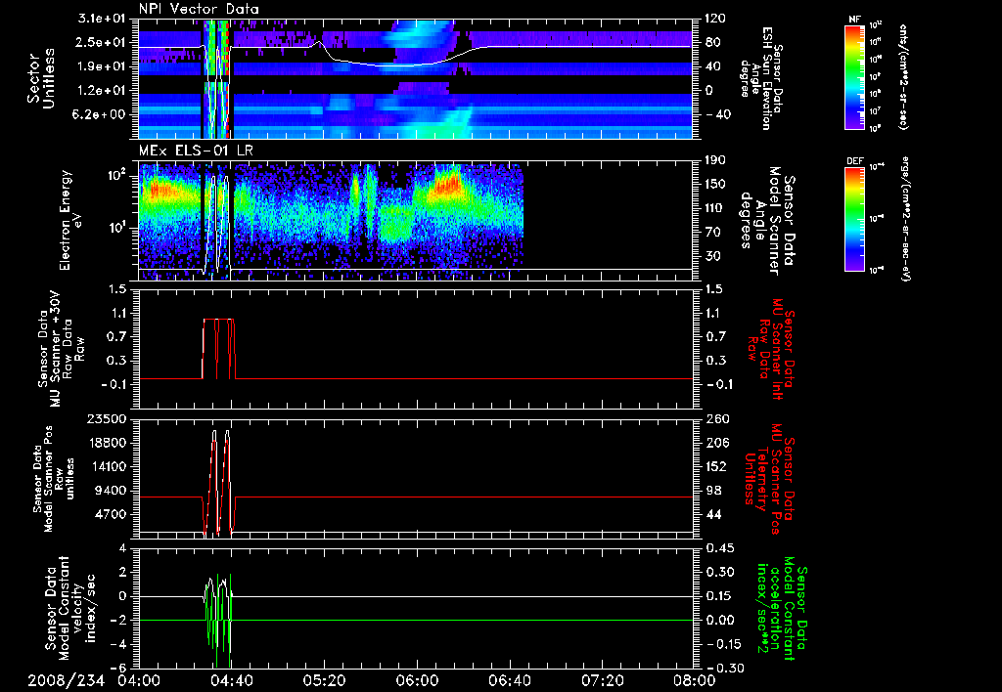Click the "Electron Energy eV" axis label
The width and height of the screenshot is (1002, 692).
pyautogui.click(x=72, y=220)
